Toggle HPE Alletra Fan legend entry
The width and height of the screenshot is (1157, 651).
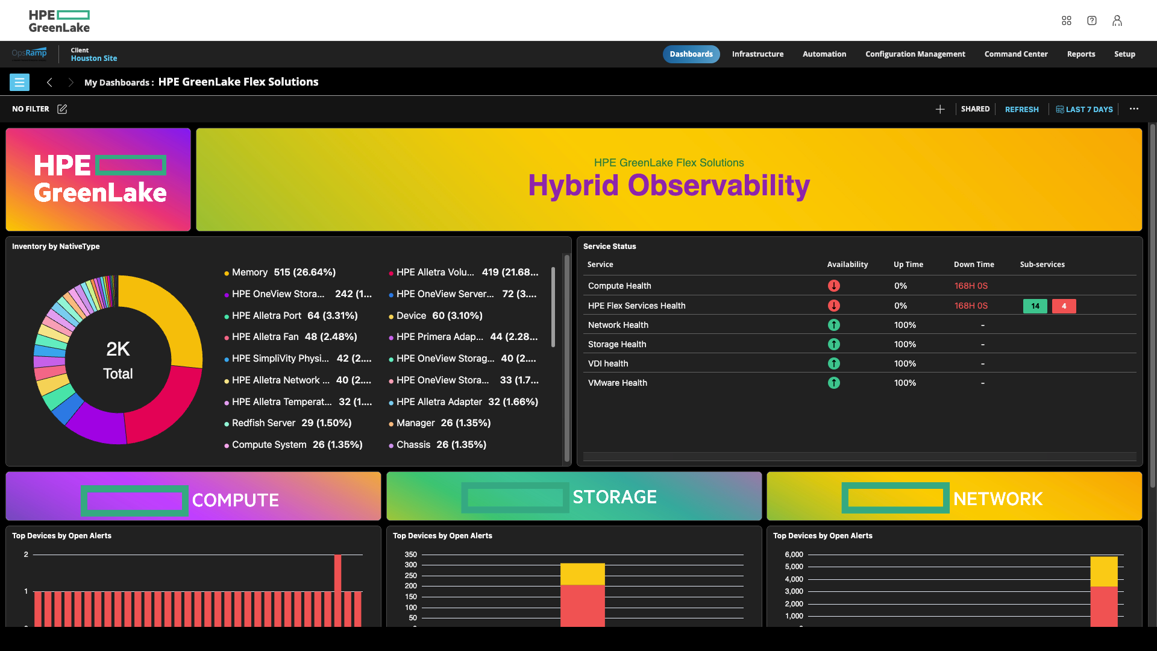click(290, 337)
